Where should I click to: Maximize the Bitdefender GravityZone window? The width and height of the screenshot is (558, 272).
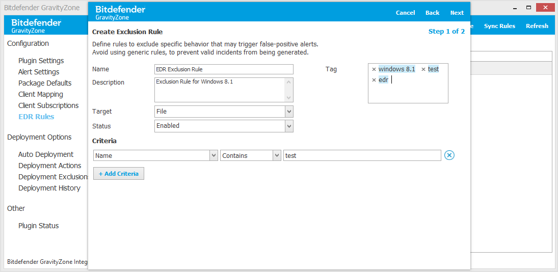click(528, 7)
